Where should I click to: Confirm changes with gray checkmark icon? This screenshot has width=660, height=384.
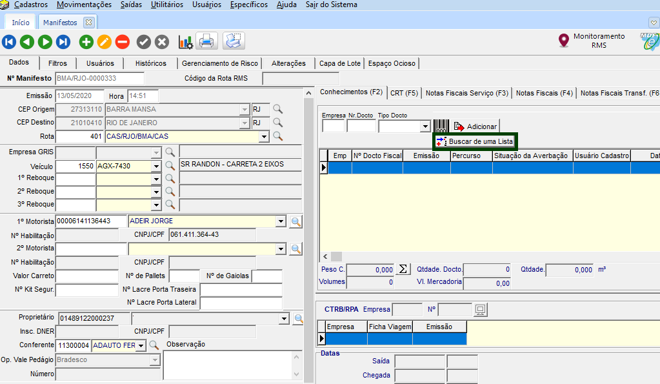[144, 43]
